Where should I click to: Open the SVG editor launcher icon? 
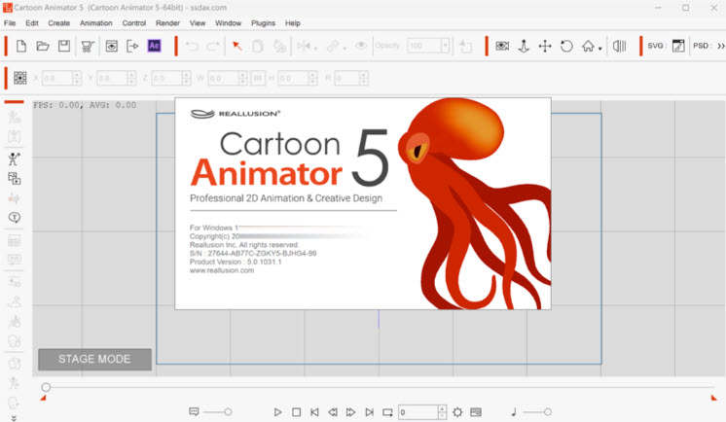click(678, 46)
